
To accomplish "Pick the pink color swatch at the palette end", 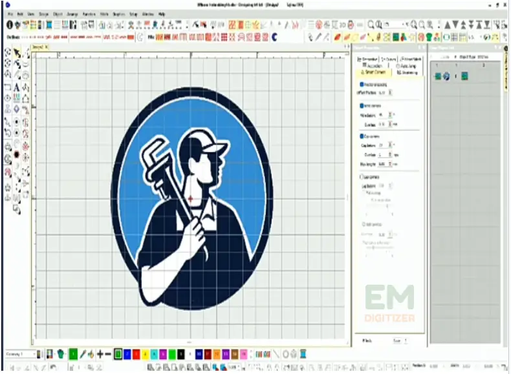I will 243,354.
